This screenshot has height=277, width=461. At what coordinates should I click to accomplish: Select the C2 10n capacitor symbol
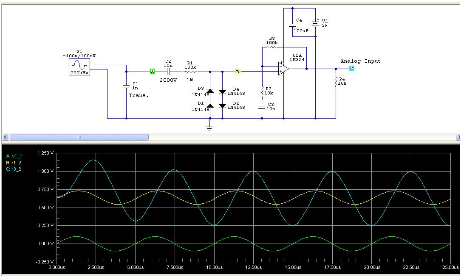click(x=168, y=72)
